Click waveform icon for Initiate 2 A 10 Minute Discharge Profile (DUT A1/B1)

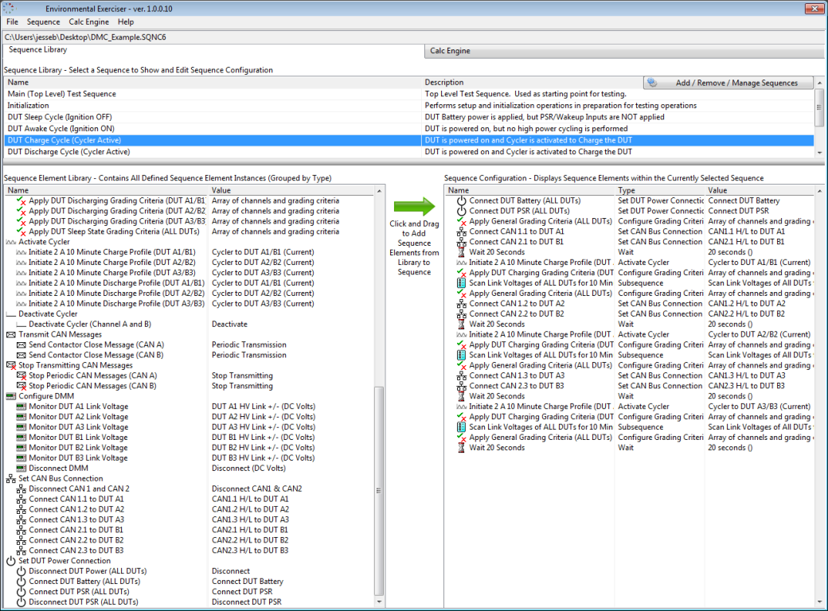tap(21, 283)
